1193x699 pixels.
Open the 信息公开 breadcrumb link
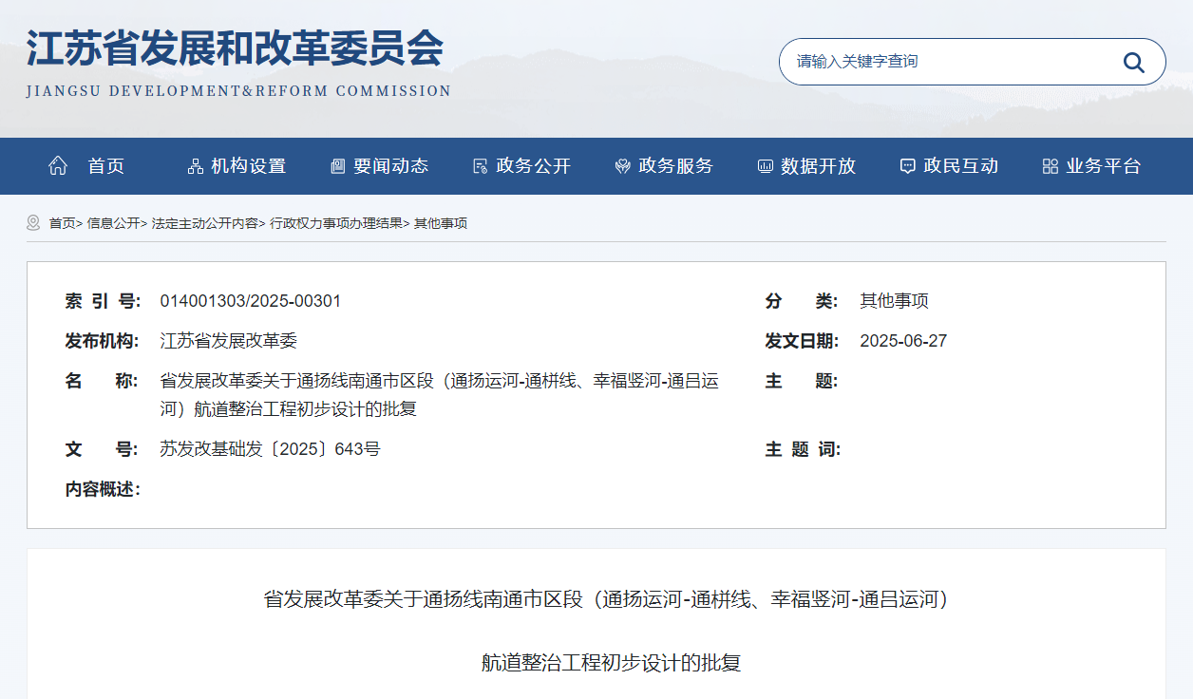(x=113, y=223)
